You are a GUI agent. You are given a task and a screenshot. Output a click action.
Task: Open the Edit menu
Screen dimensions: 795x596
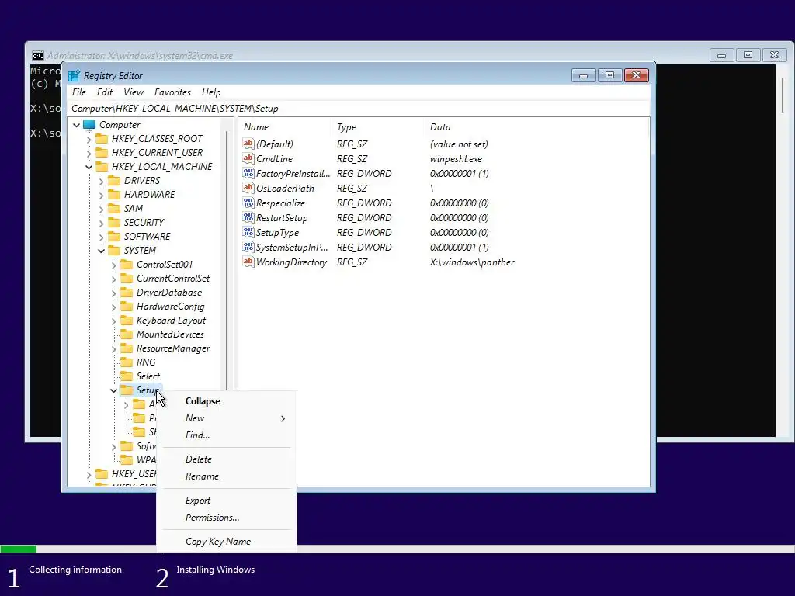(105, 92)
